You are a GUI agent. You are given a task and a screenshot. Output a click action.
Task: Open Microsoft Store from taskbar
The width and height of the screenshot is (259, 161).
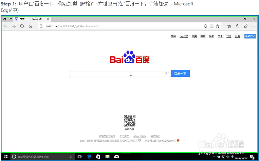point(98,157)
